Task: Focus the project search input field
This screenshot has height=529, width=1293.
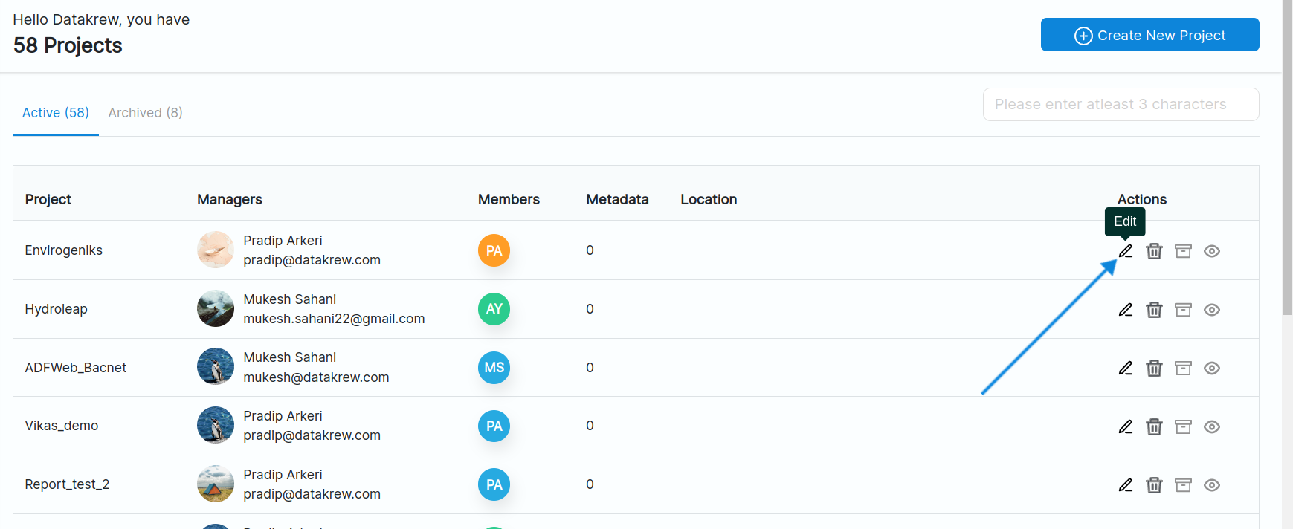Action: point(1121,104)
